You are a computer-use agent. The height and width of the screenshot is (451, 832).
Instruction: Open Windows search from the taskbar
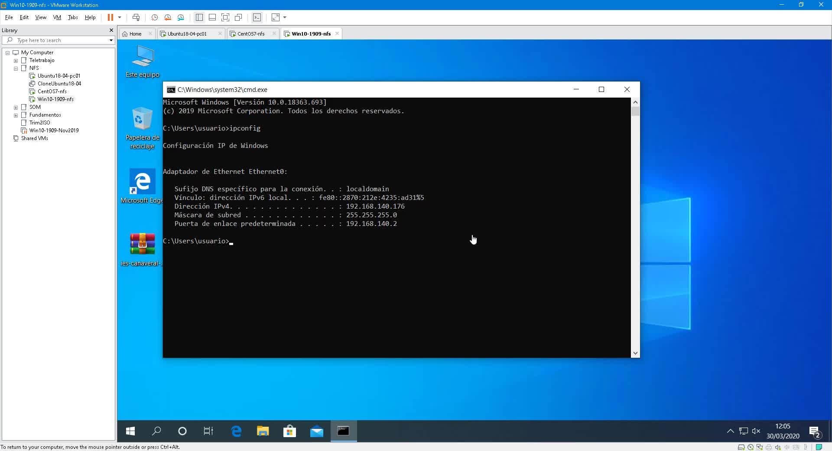156,431
